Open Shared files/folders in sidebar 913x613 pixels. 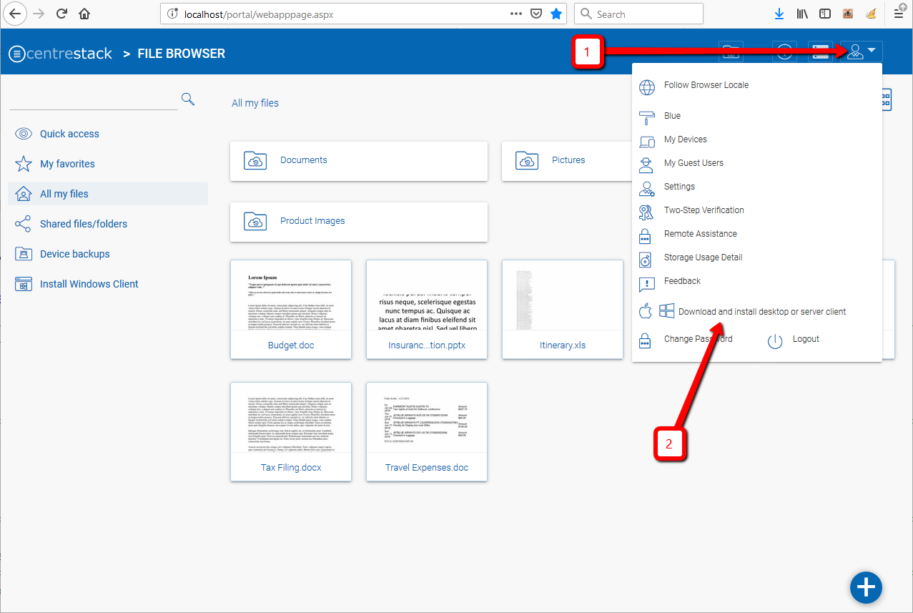coord(83,224)
